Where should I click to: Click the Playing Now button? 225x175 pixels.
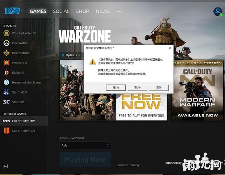coord(85,160)
